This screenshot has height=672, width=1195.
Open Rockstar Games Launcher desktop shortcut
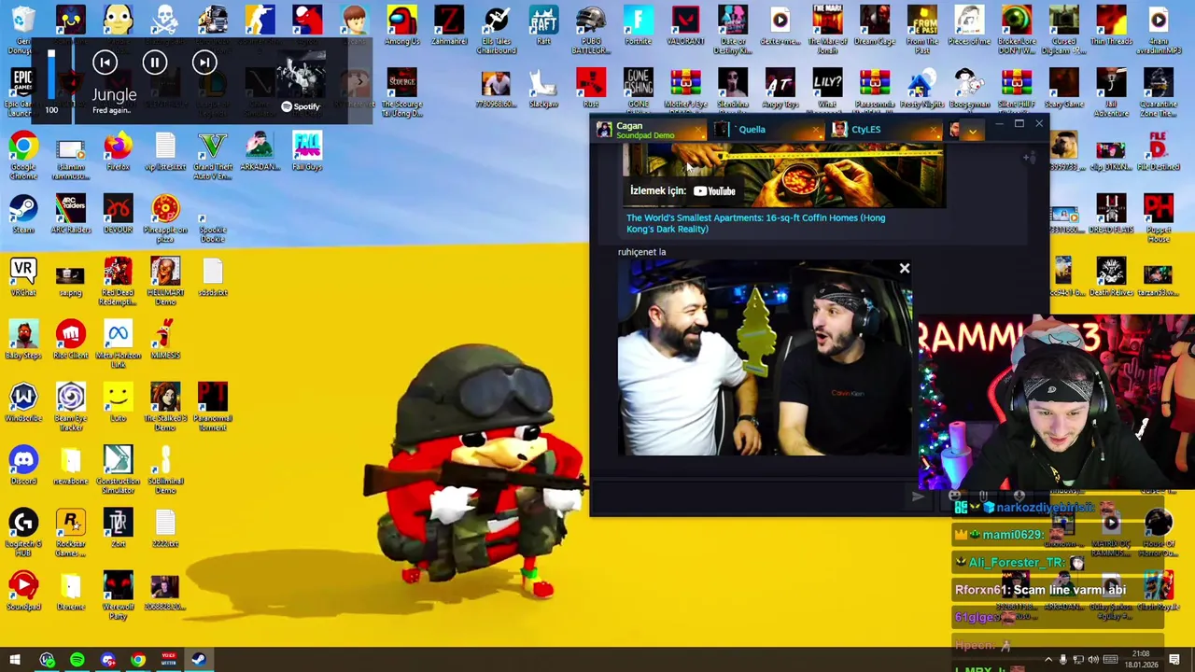pos(71,532)
